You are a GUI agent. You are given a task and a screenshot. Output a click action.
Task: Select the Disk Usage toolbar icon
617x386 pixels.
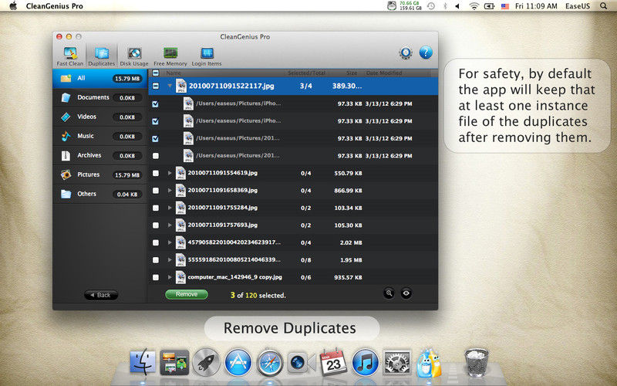click(x=134, y=56)
